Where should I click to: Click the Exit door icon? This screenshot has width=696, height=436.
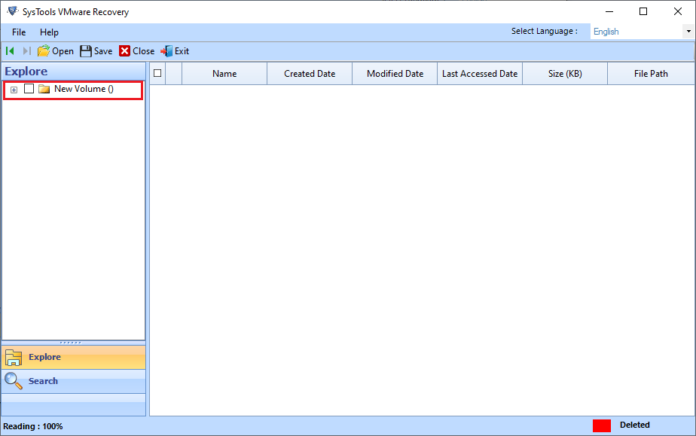pyautogui.click(x=166, y=51)
